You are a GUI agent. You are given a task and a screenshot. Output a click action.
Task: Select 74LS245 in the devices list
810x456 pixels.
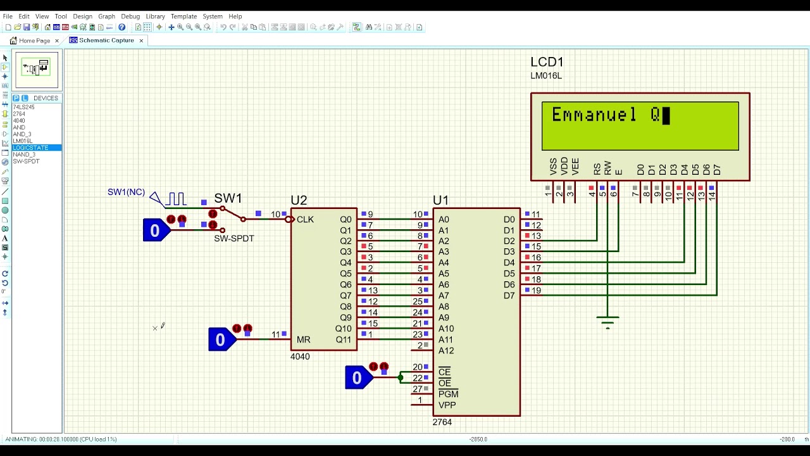37,107
